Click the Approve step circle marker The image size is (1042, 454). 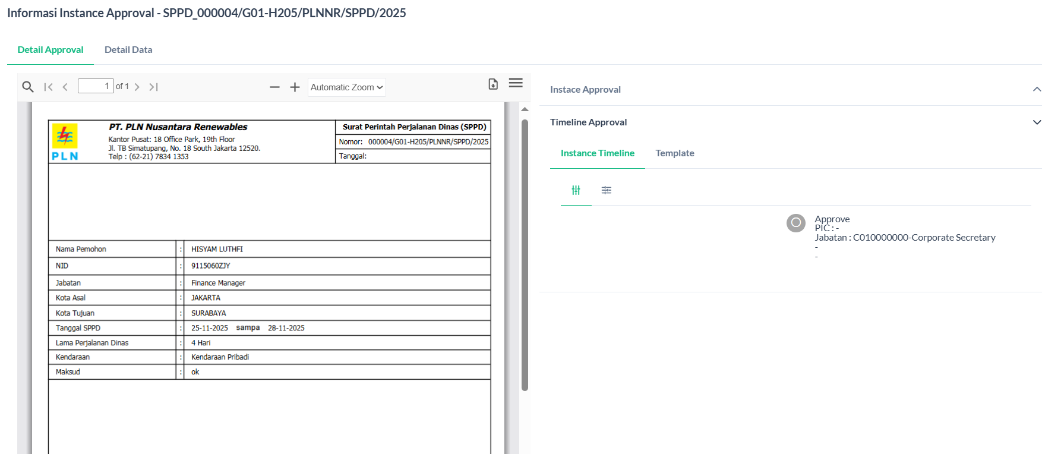(x=796, y=223)
